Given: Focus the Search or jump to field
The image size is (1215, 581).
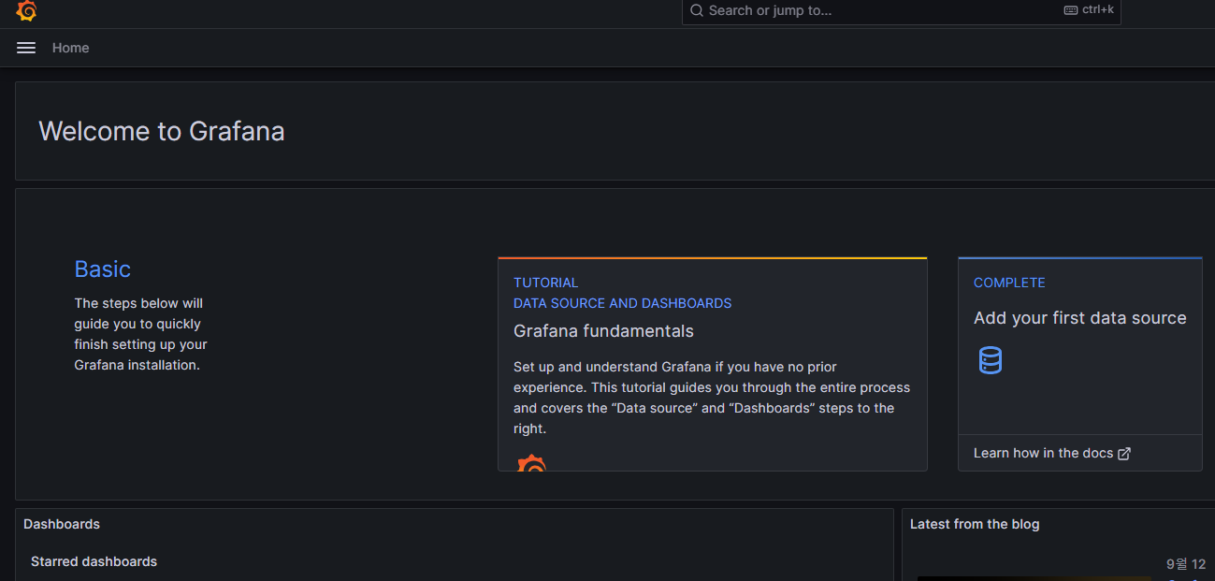Looking at the screenshot, I should pos(902,11).
